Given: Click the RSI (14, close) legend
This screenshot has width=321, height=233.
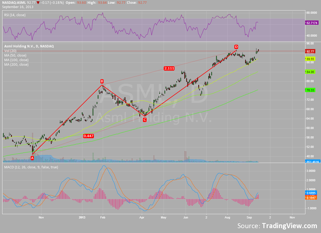Looking at the screenshot, I should (x=15, y=15).
